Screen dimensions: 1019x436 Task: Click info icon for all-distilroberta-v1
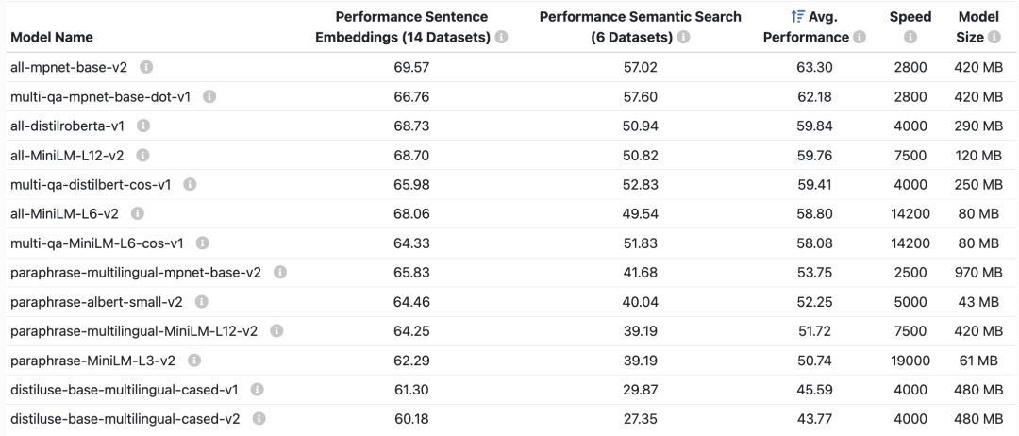click(143, 126)
